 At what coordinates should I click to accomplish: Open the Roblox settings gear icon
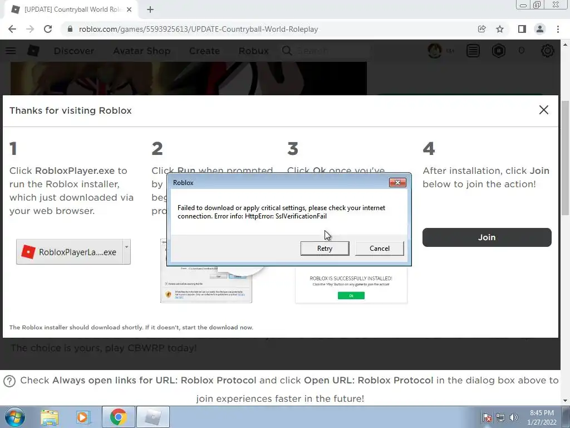(x=548, y=51)
